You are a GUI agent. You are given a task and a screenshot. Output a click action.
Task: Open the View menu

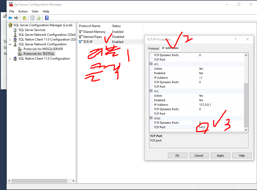[x=35, y=11]
